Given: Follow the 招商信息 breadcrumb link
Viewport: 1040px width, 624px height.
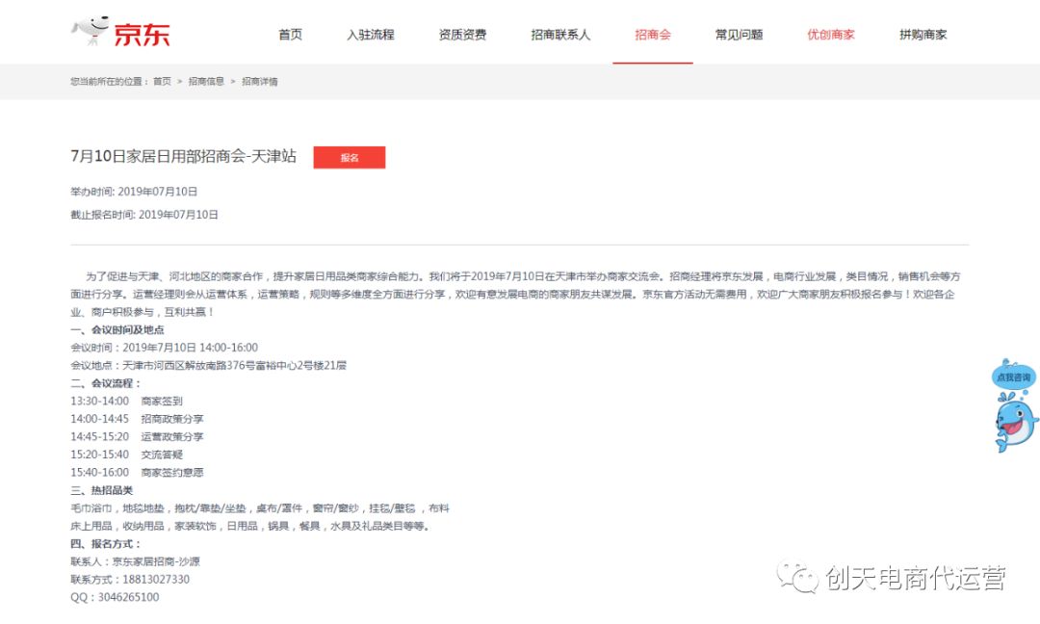Looking at the screenshot, I should tap(206, 82).
